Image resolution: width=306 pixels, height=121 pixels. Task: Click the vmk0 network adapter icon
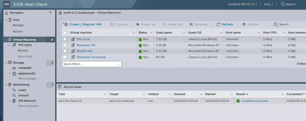[14, 90]
